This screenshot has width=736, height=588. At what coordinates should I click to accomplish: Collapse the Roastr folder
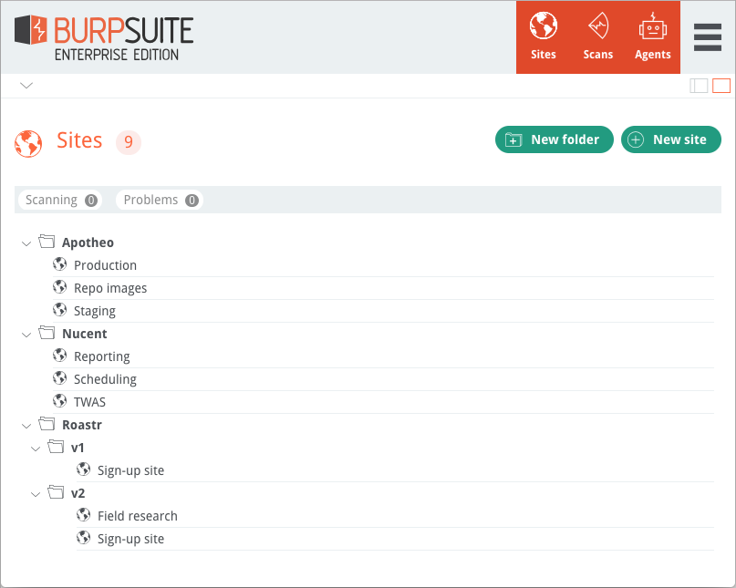click(x=26, y=426)
